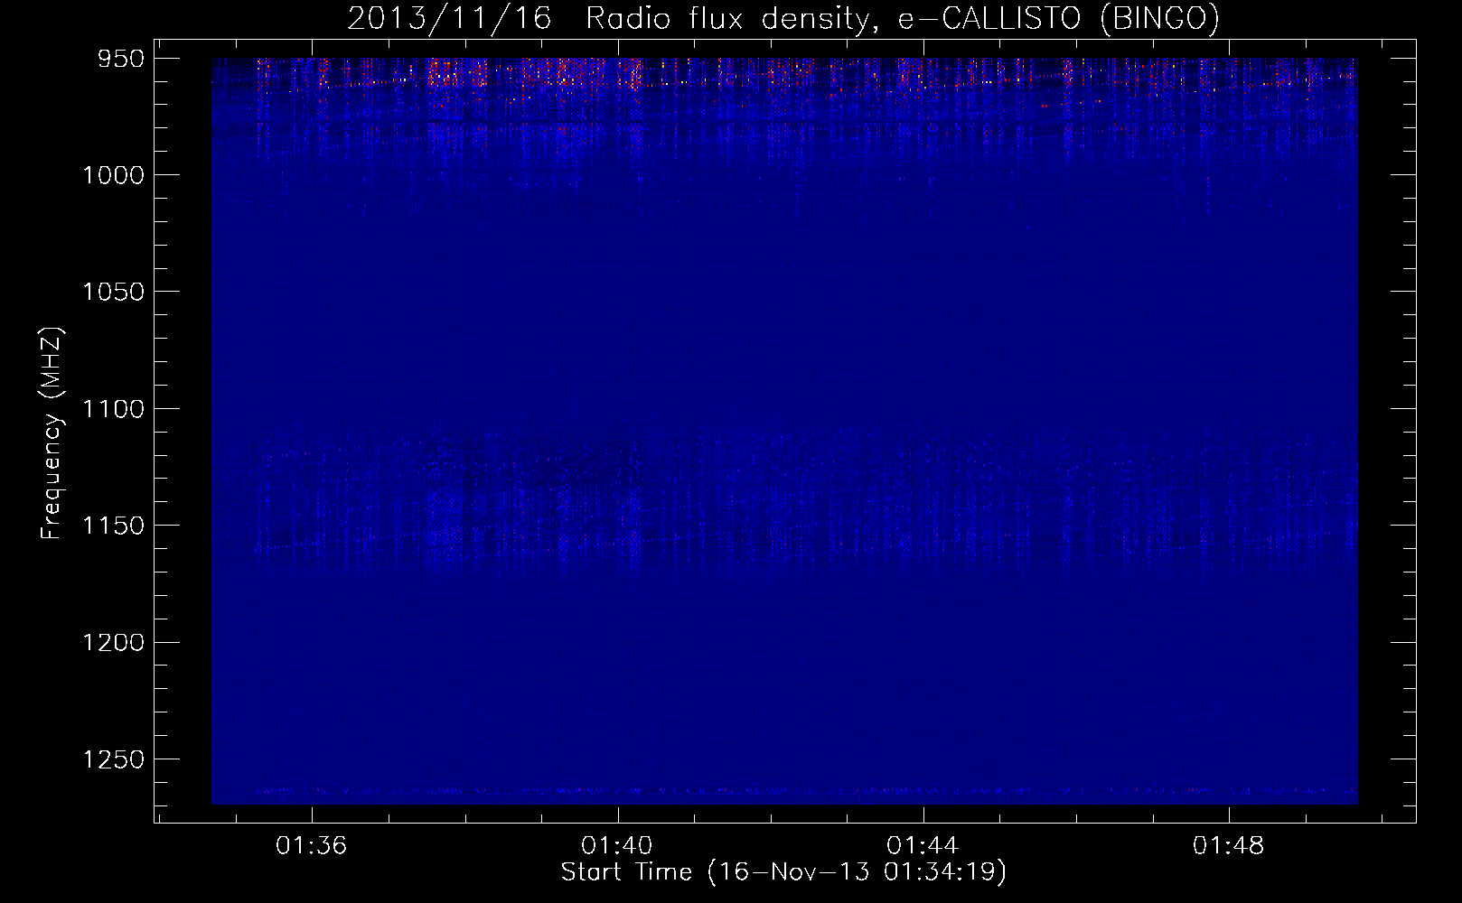Click the 01:40 time axis label
The height and width of the screenshot is (903, 1462).
tap(617, 846)
